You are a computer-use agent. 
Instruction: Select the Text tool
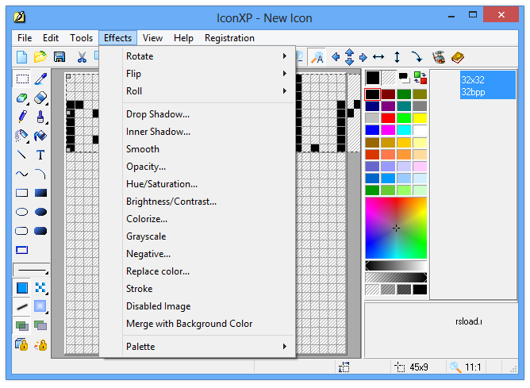click(40, 155)
